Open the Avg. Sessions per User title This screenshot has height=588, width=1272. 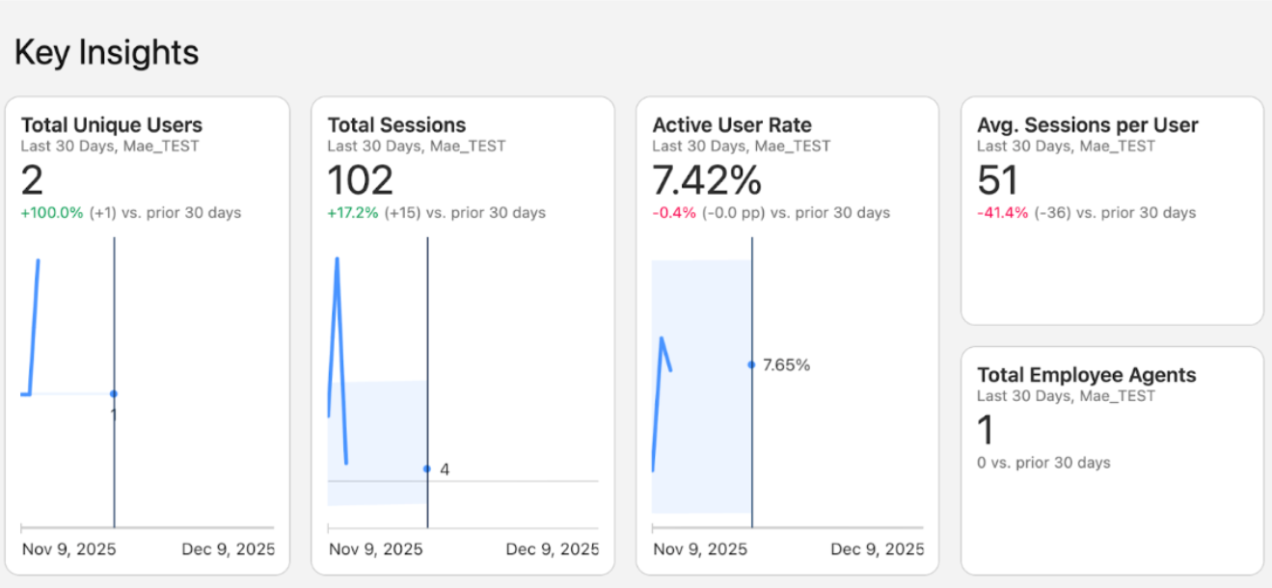pos(1088,125)
